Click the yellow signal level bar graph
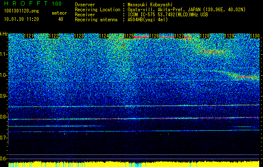Viewport: 263px width, 167px height. click(x=134, y=164)
